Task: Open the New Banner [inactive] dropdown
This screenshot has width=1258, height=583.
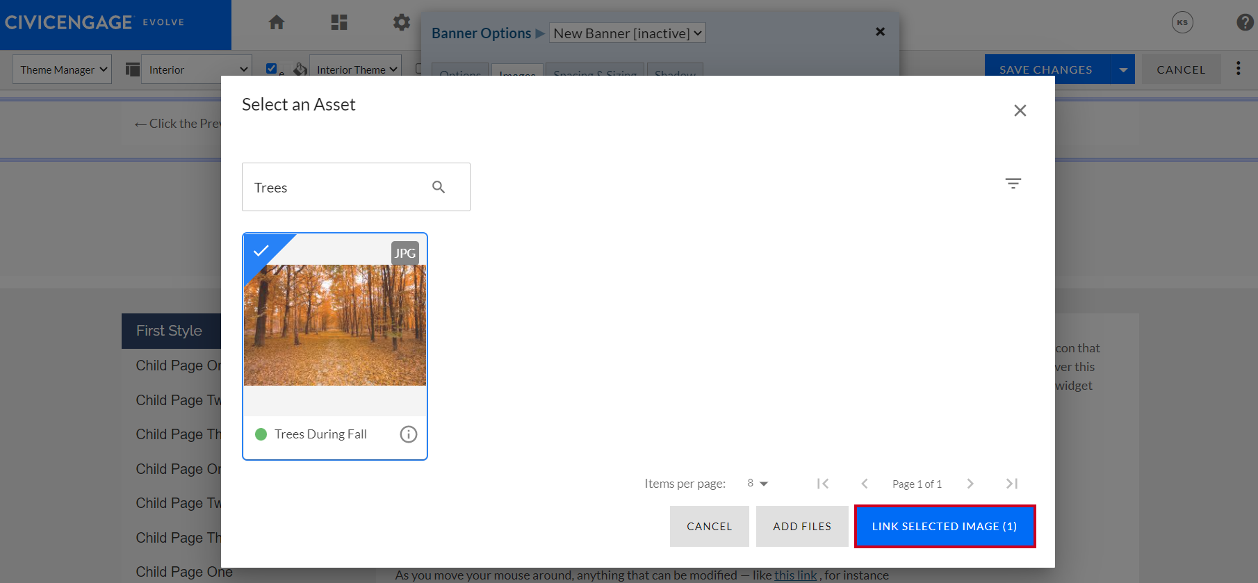Action: 628,33
